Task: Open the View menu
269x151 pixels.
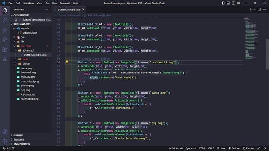Action: [40, 3]
